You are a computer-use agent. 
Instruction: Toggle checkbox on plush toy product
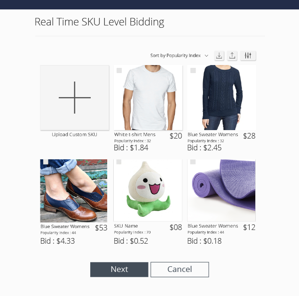(x=119, y=162)
